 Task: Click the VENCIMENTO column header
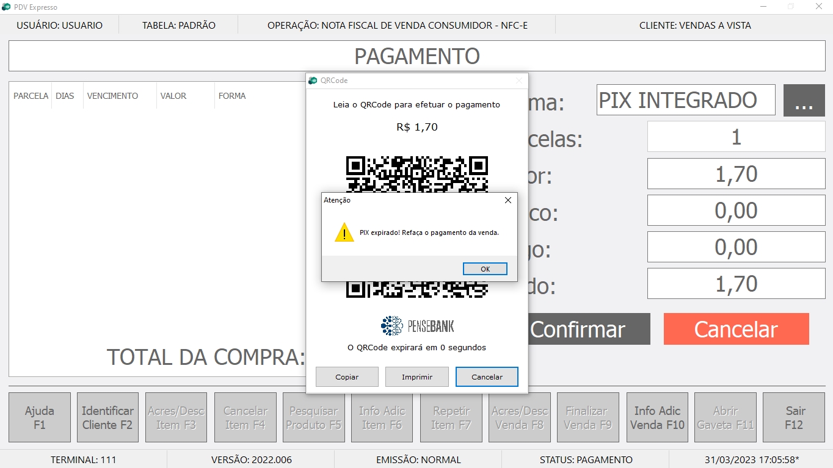pos(113,96)
